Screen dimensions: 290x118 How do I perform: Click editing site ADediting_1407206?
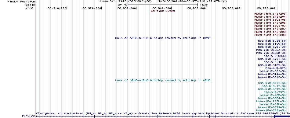270,23
